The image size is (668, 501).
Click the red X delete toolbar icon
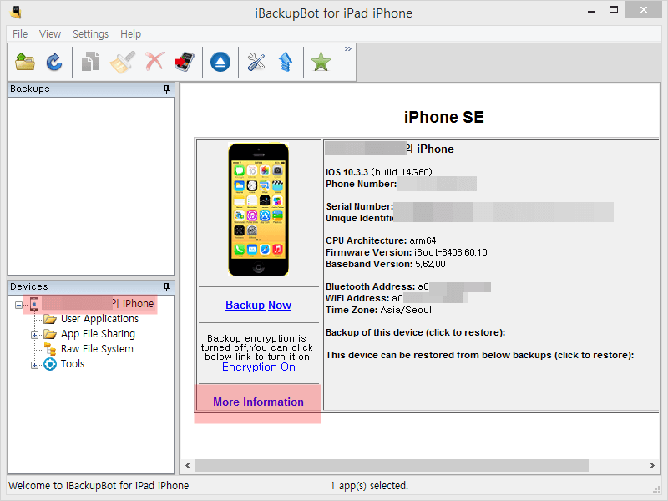coord(154,62)
